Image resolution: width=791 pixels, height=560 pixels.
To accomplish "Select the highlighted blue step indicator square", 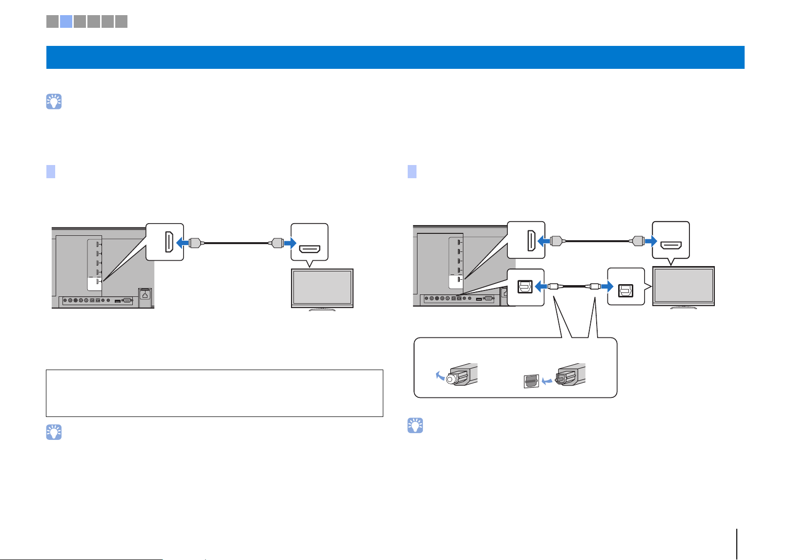I will tap(66, 21).
